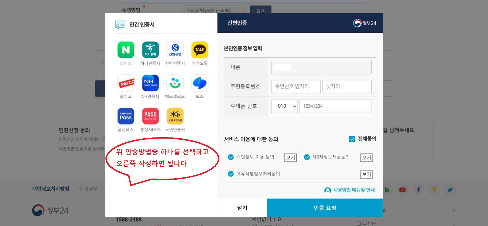488x226 pixels.
Task: Toggle 제3자정보제공동의 checkbox
Action: 307,157
